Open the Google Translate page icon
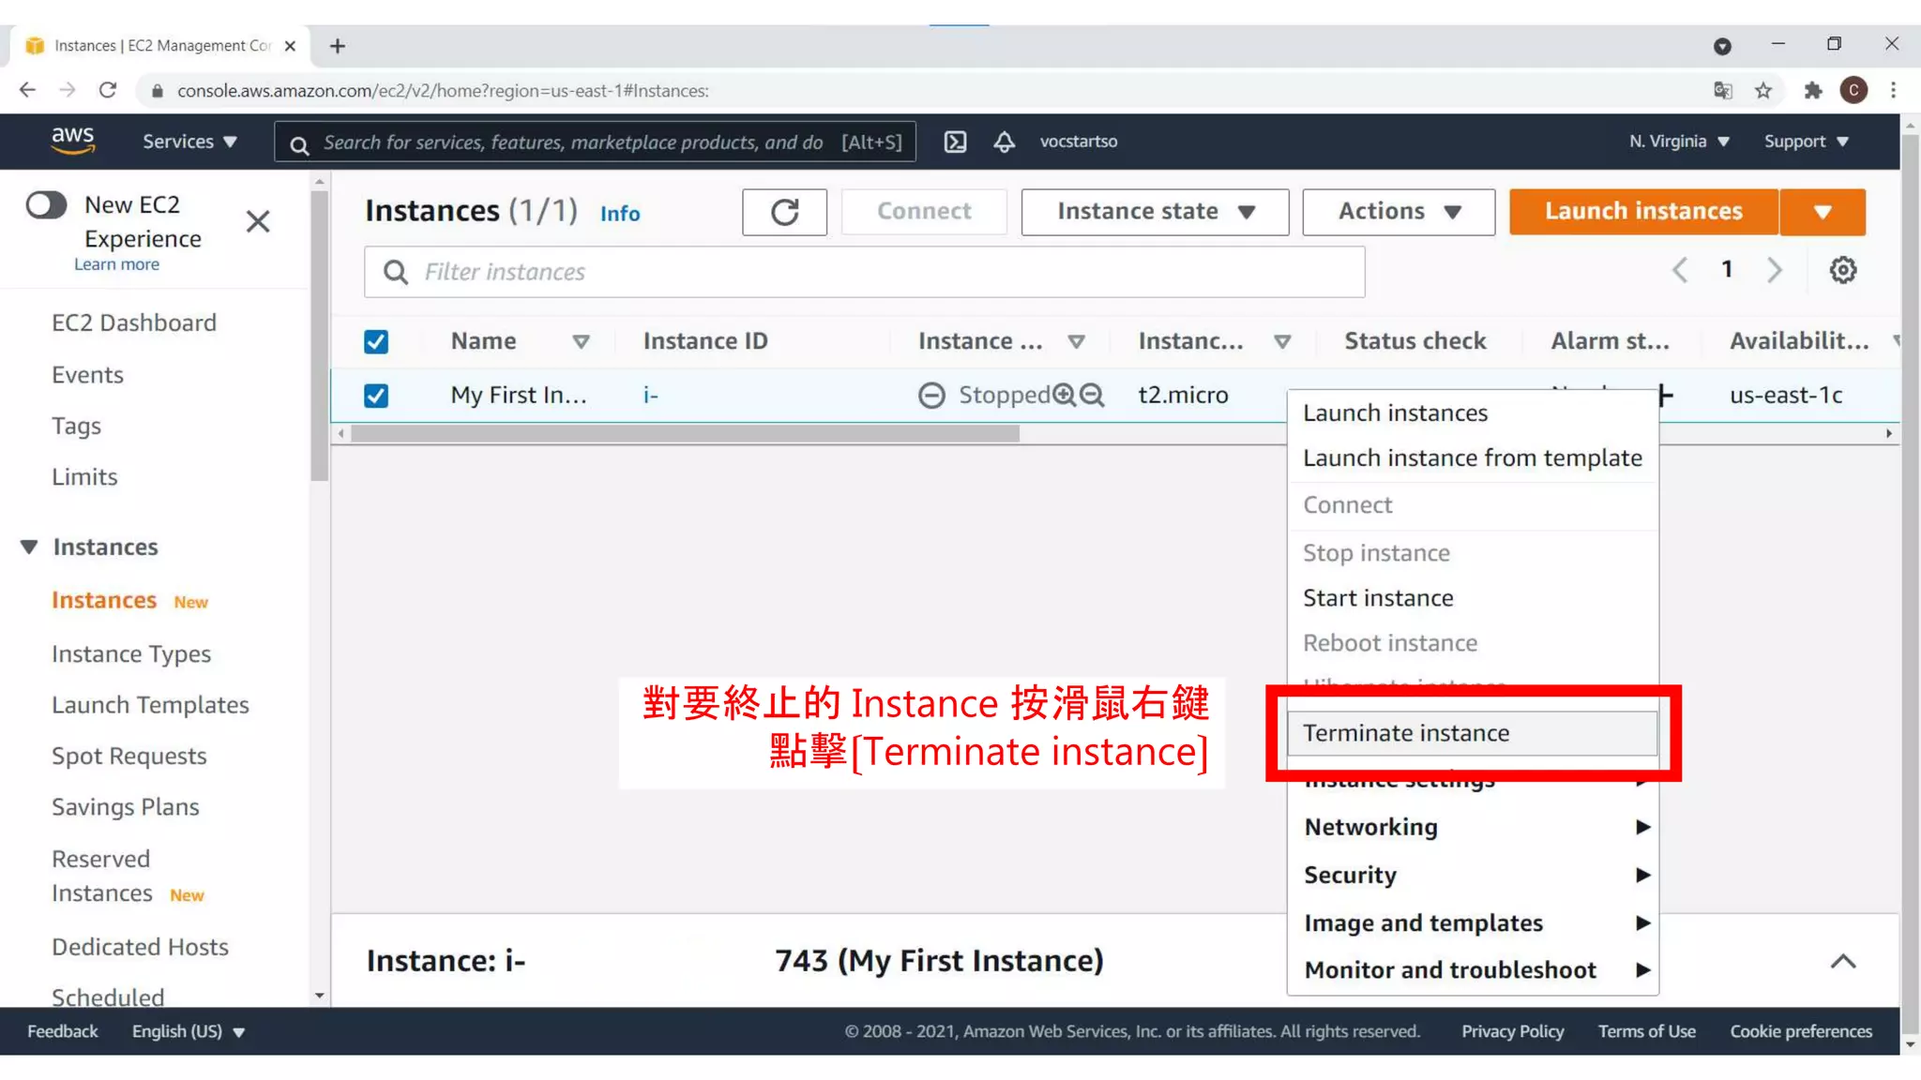This screenshot has height=1080, width=1921. pos(1723,90)
